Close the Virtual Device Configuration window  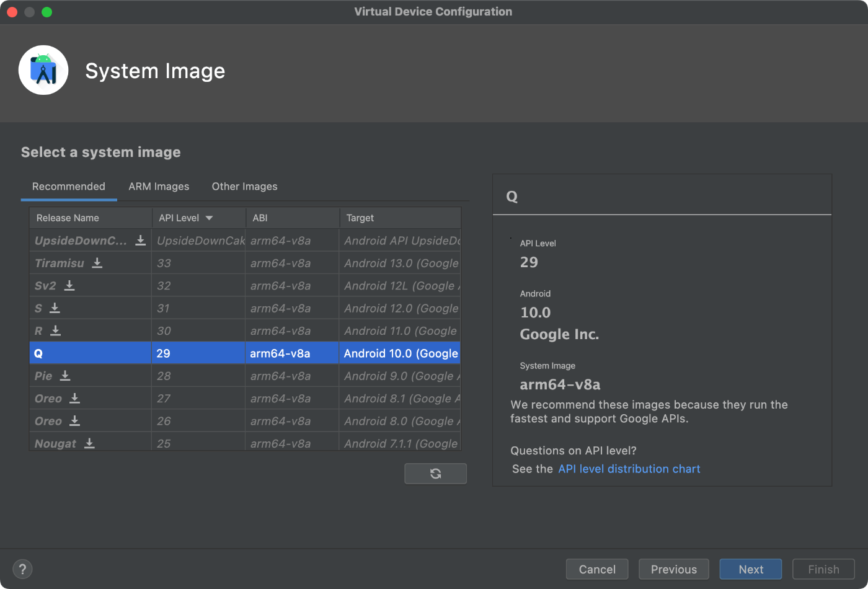click(12, 12)
